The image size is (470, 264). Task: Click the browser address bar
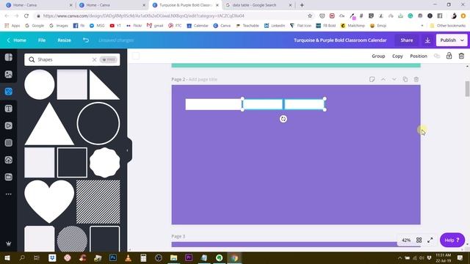(x=171, y=15)
